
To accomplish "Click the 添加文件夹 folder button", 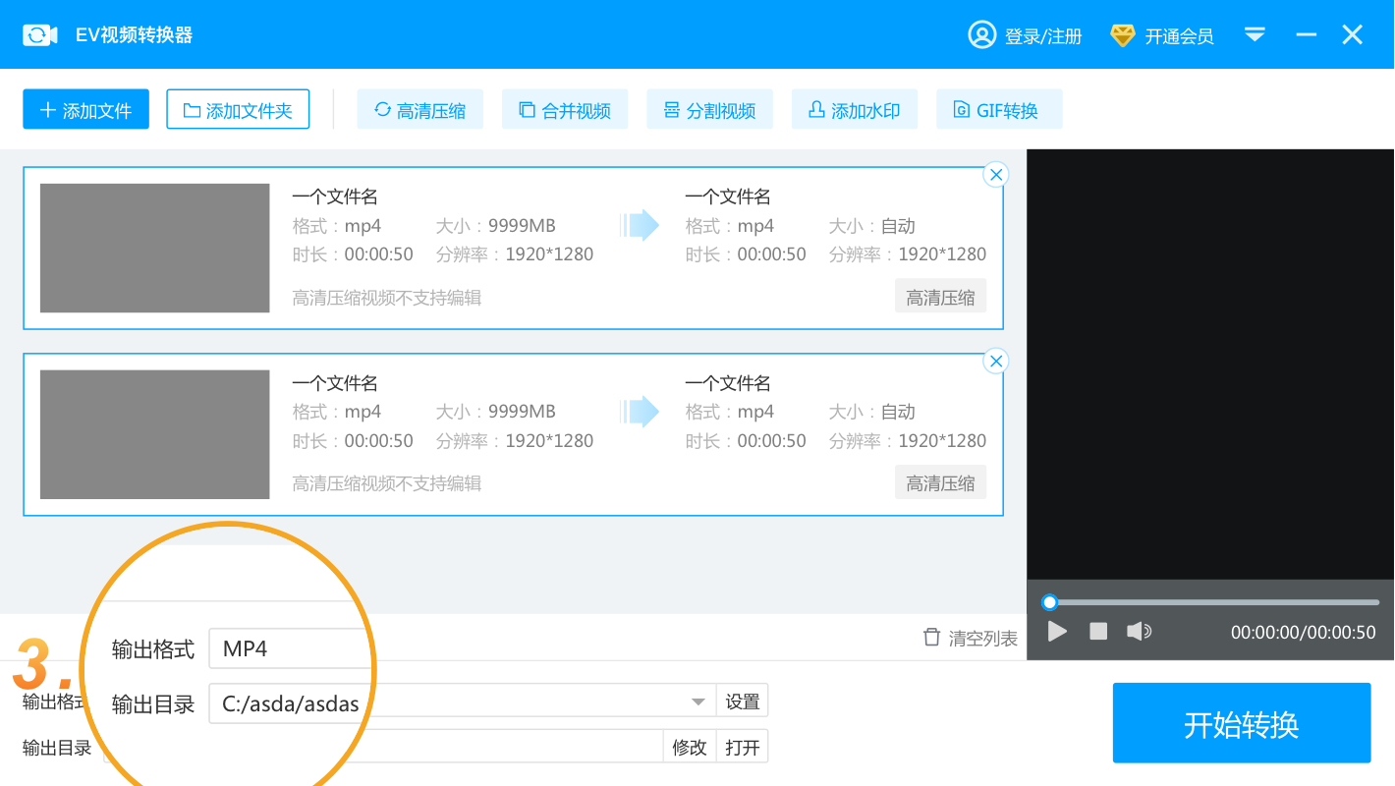I will (238, 110).
